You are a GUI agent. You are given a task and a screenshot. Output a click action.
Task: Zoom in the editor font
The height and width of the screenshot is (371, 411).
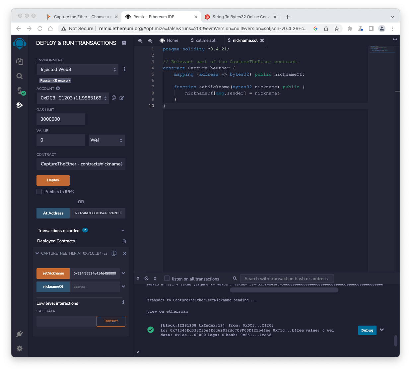click(150, 40)
